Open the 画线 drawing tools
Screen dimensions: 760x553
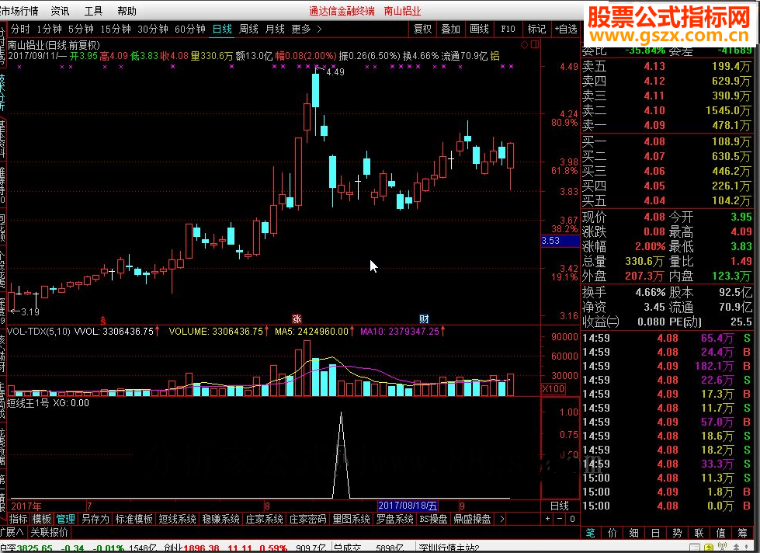click(479, 29)
